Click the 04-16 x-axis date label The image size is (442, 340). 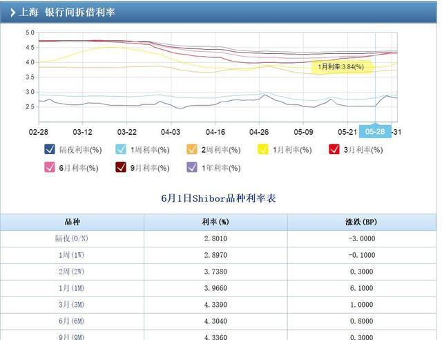215,132
